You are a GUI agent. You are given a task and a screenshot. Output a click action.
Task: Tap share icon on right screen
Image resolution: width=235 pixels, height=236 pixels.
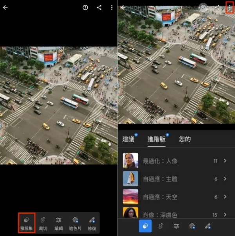(217, 7)
